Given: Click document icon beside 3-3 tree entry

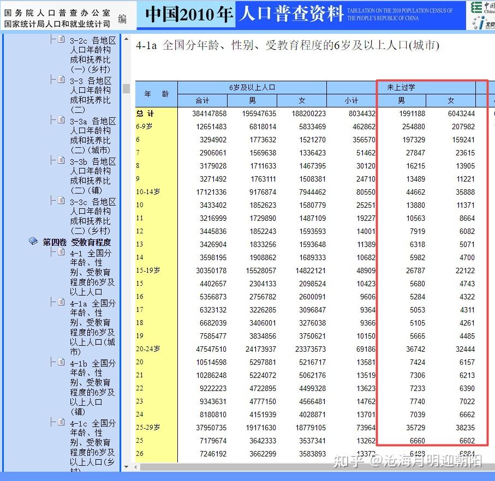Looking at the screenshot, I should click(61, 80).
